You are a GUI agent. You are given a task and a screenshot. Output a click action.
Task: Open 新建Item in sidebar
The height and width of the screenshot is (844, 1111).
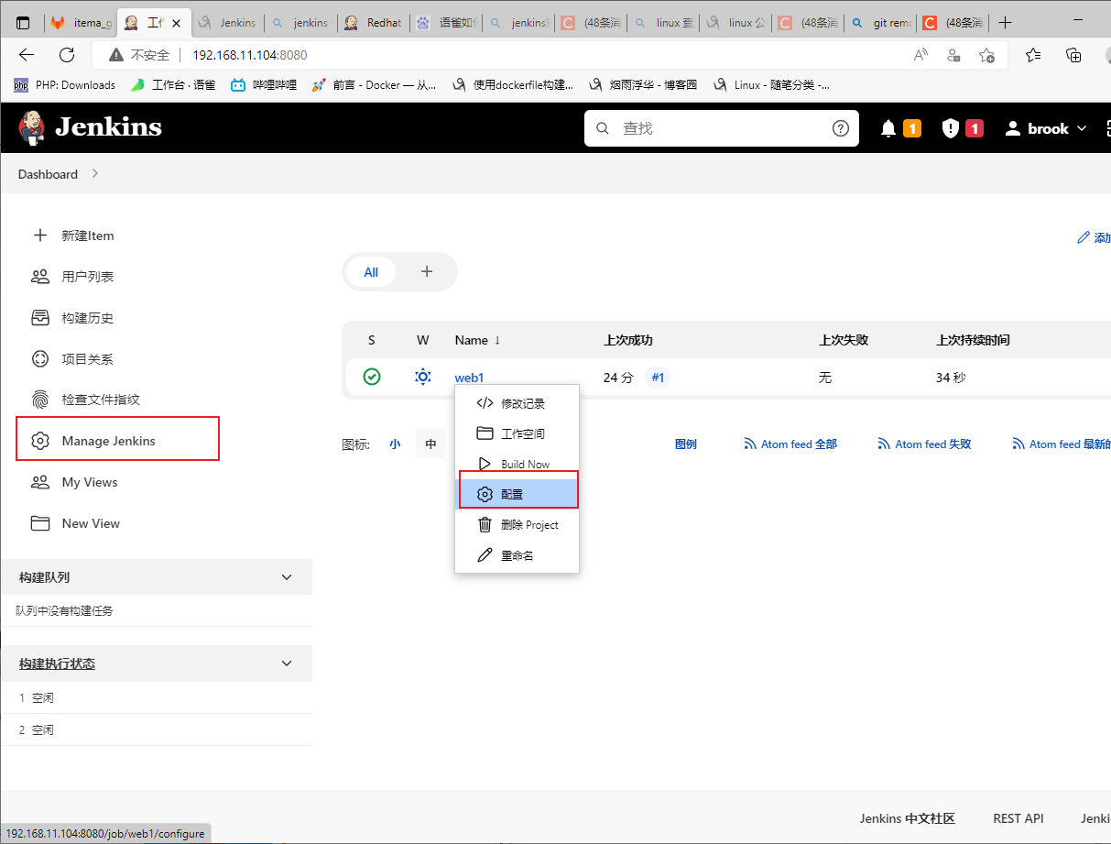(x=73, y=236)
